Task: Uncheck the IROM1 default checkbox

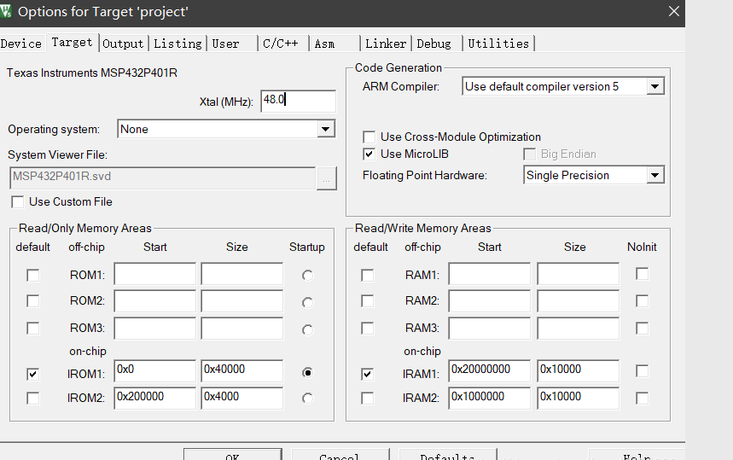Action: pos(32,374)
